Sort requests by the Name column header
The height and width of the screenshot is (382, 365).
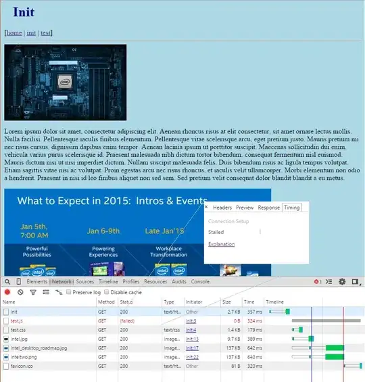pyautogui.click(x=49, y=302)
